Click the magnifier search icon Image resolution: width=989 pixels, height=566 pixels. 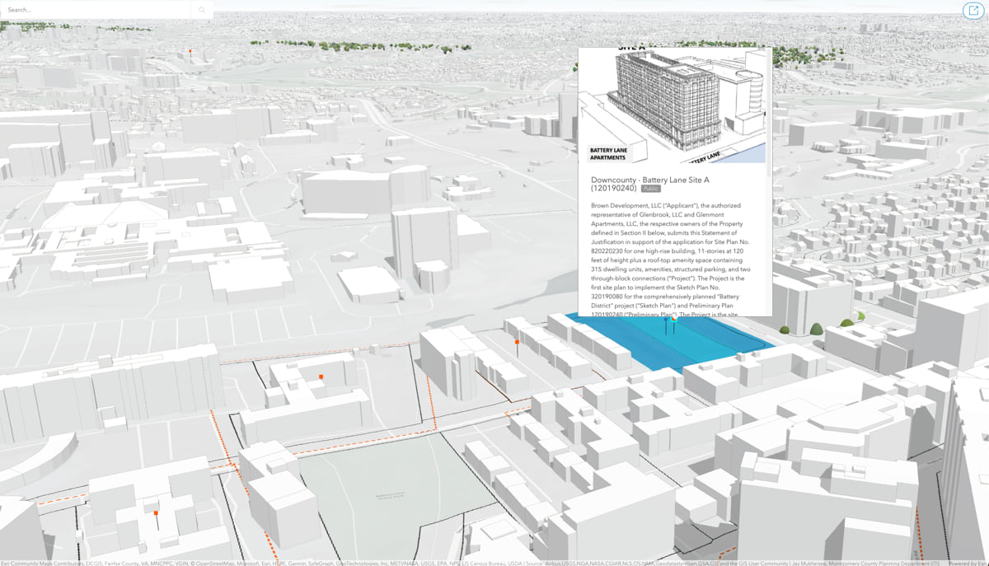(x=202, y=10)
